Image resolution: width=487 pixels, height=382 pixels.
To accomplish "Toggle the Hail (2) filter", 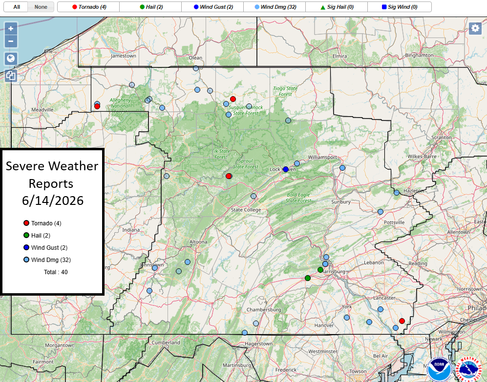I will coord(151,7).
